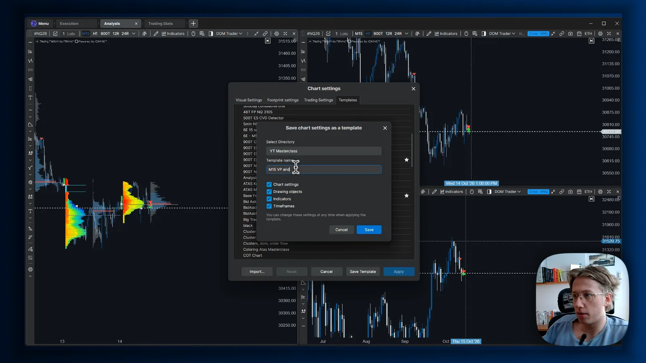Add a new workspace with plus button
The height and width of the screenshot is (363, 646).
point(193,23)
